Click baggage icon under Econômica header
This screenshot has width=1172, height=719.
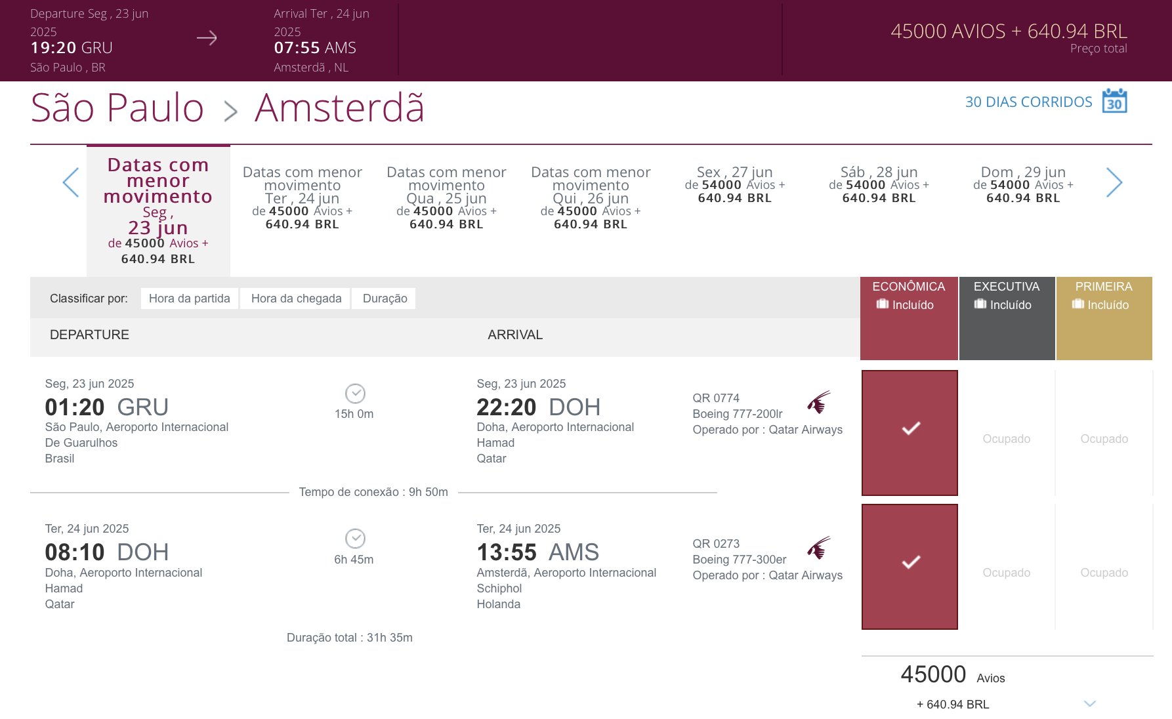coord(883,304)
